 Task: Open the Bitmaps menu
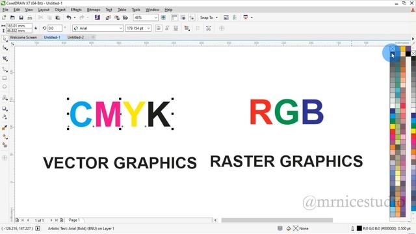point(94,10)
